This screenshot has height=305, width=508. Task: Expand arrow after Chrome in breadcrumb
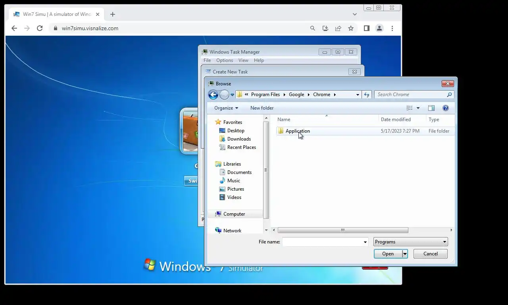pyautogui.click(x=335, y=95)
